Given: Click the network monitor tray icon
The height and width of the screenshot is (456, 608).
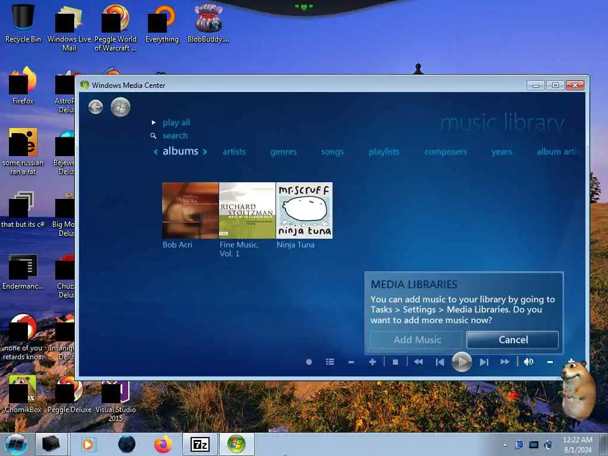Looking at the screenshot, I should pyautogui.click(x=534, y=445).
